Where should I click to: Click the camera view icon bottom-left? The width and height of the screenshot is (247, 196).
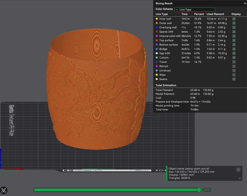point(4,190)
